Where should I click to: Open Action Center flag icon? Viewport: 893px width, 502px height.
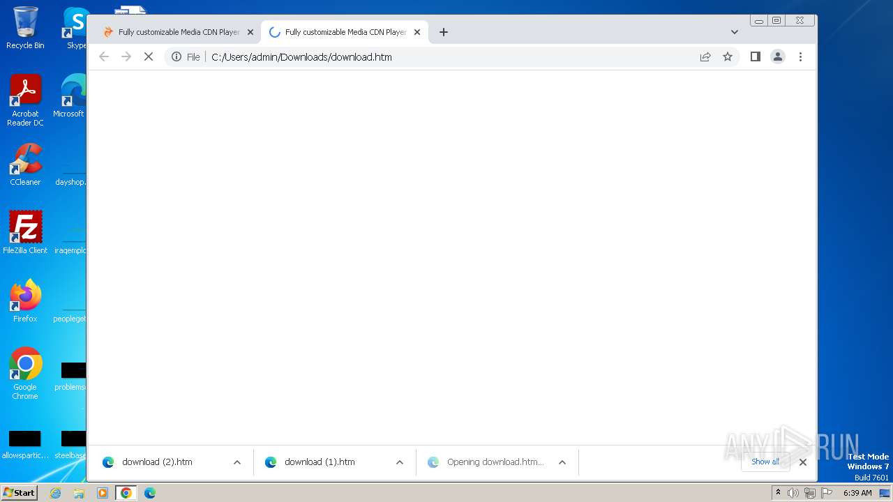click(827, 493)
